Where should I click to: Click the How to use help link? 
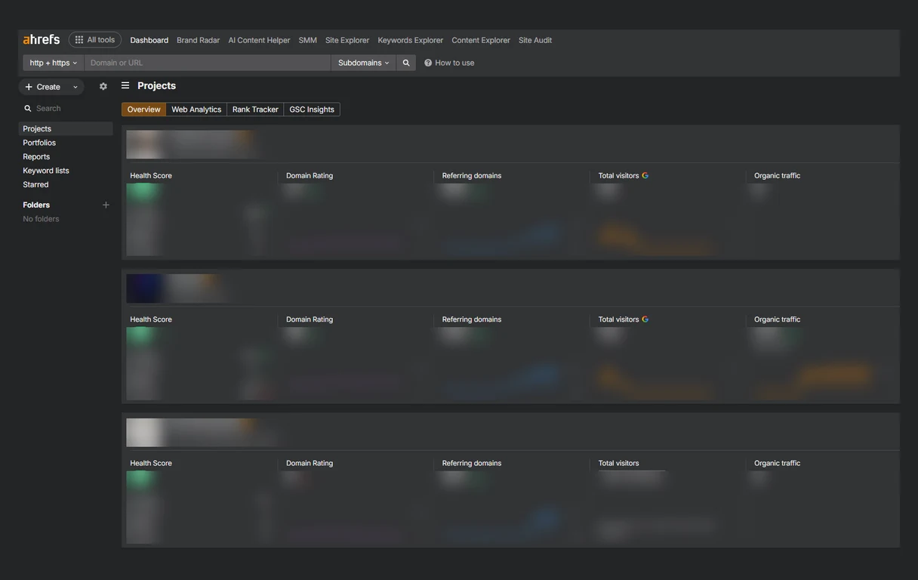click(449, 63)
